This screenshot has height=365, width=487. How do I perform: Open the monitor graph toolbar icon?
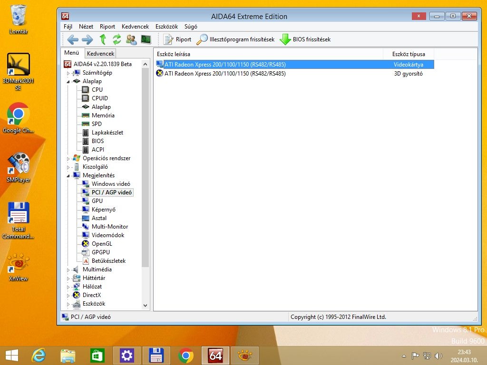pyautogui.click(x=146, y=39)
